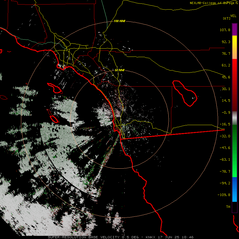Click the 17 JUN 25 10:46 timestamp
The width and height of the screenshot is (239, 239).
pyautogui.click(x=176, y=237)
